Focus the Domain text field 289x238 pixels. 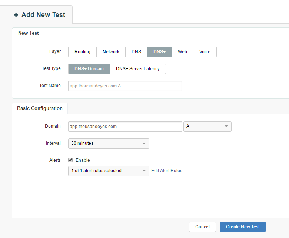coord(125,127)
